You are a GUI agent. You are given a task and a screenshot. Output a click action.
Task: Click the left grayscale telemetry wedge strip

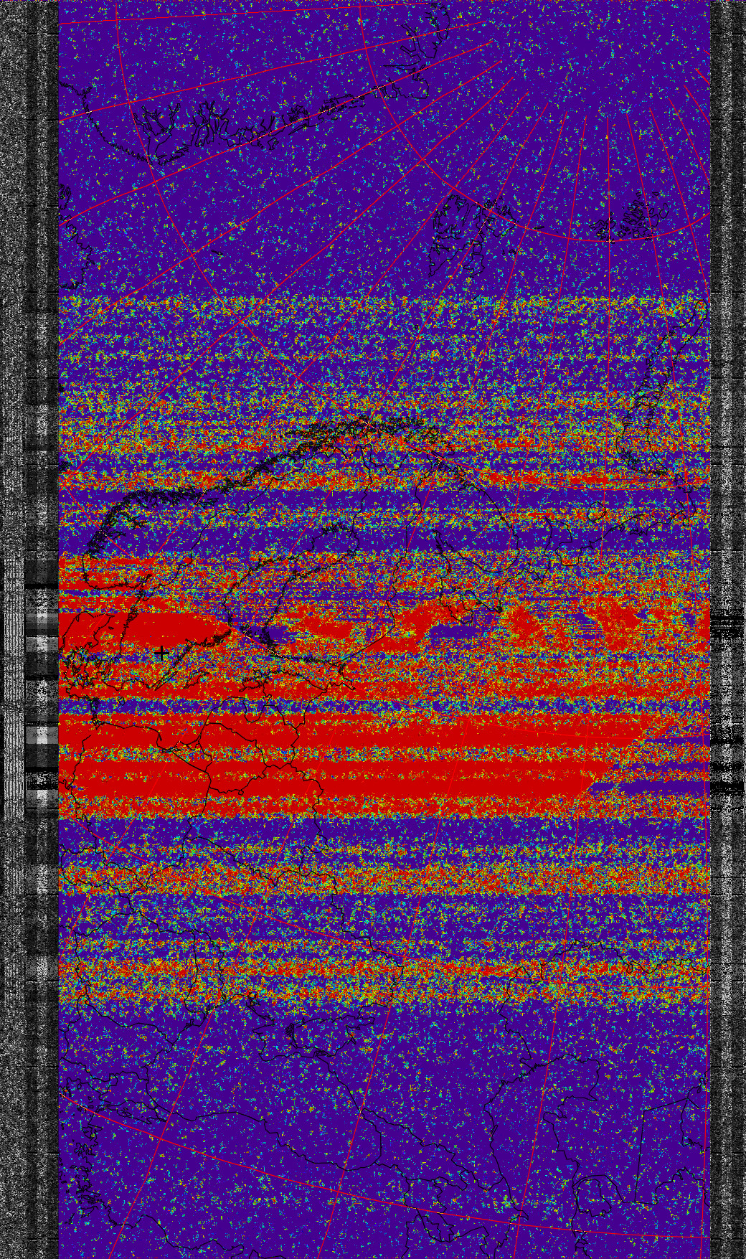pyautogui.click(x=42, y=689)
